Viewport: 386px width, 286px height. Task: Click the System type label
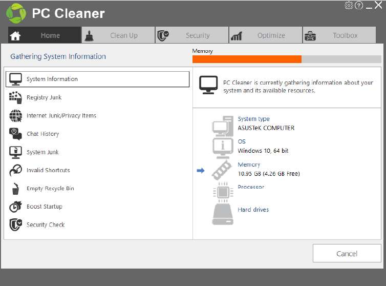[x=253, y=119]
